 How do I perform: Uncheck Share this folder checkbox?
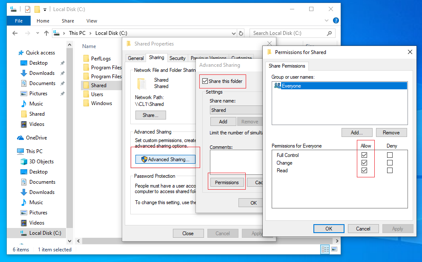click(206, 81)
